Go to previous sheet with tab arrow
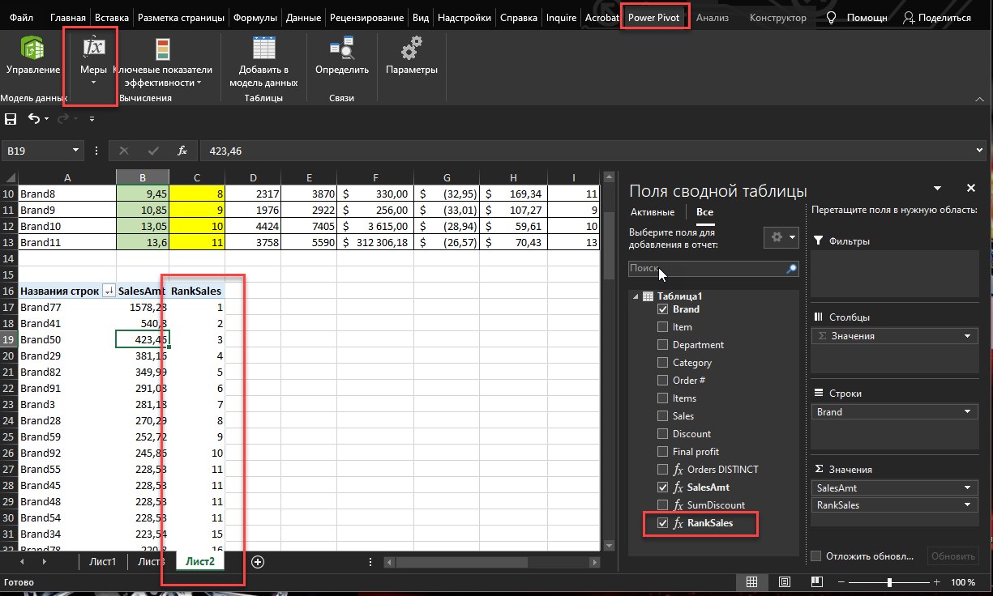993x596 pixels. pyautogui.click(x=22, y=561)
